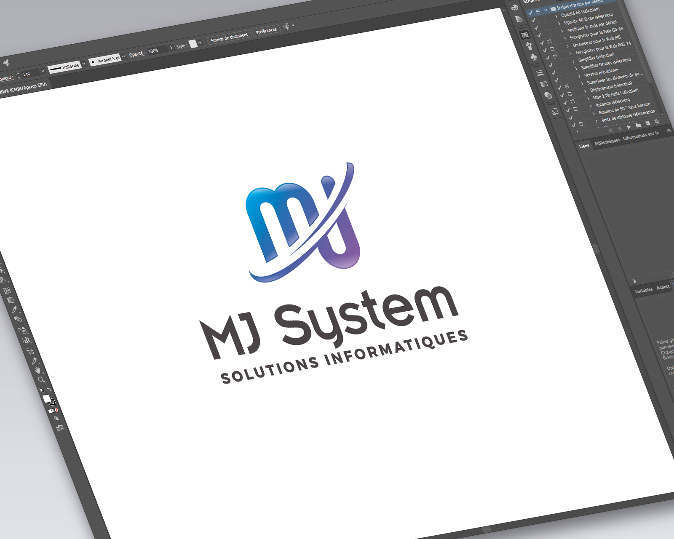
Task: Click the Préférences button
Action: point(266,31)
